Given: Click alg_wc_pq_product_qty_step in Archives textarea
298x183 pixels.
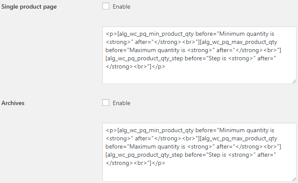Looking at the screenshot, I should (145, 155).
